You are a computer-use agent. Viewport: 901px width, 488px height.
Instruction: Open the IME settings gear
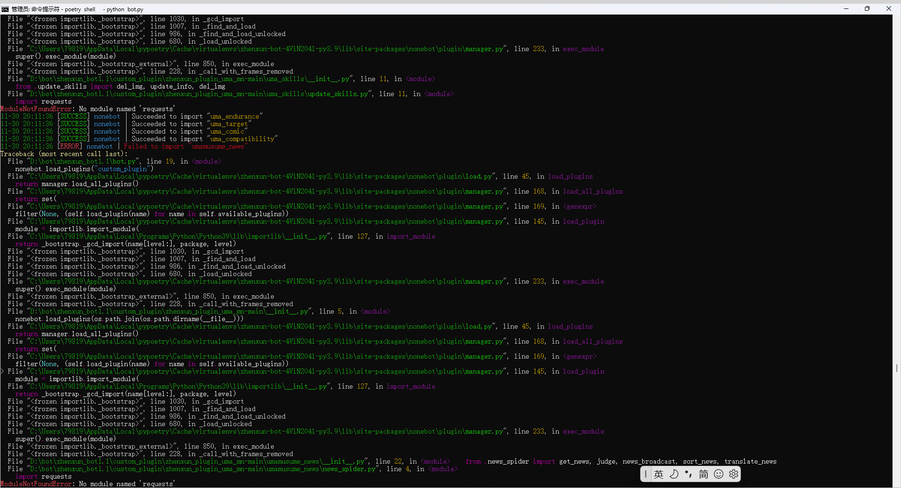[734, 474]
